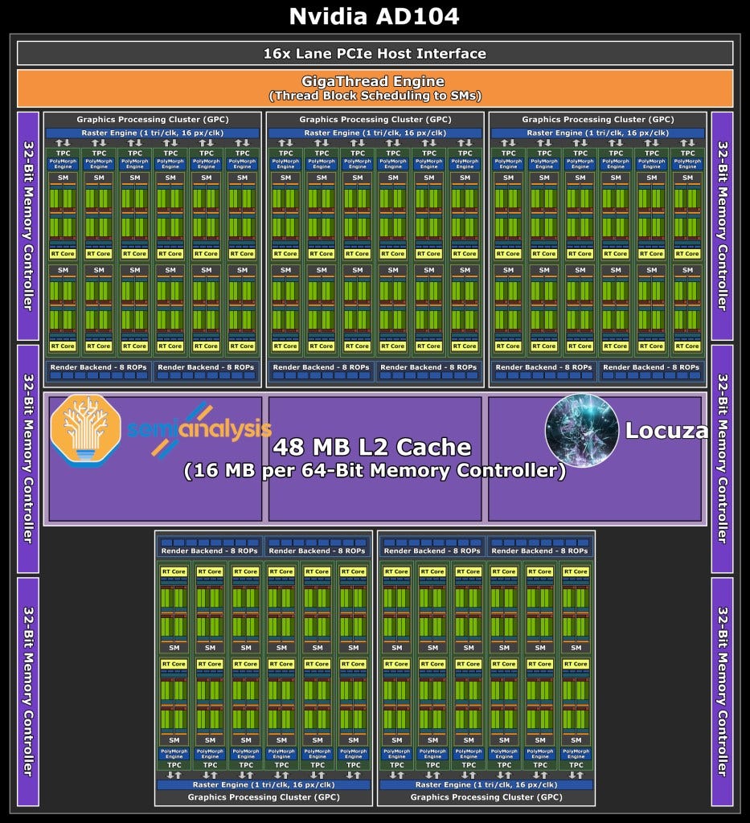
Task: Click left Render Backend of top-center GPC
Action: [x=322, y=371]
